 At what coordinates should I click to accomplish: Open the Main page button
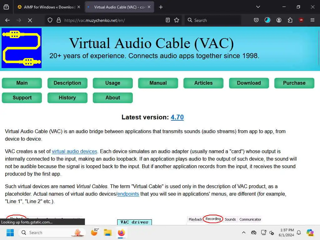[22, 83]
